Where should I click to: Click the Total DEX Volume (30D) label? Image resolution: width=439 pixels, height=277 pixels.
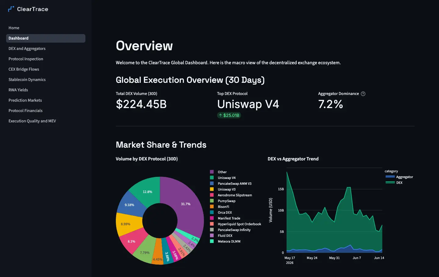[x=137, y=94]
